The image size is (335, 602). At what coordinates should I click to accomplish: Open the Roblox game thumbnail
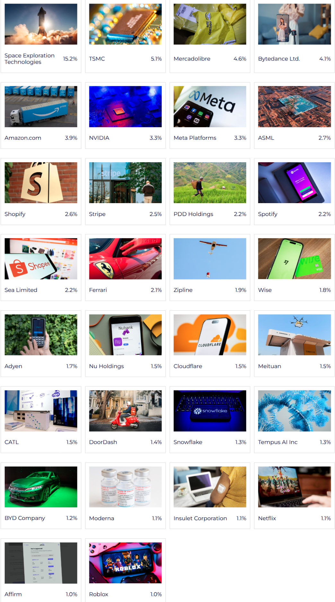pos(125,563)
